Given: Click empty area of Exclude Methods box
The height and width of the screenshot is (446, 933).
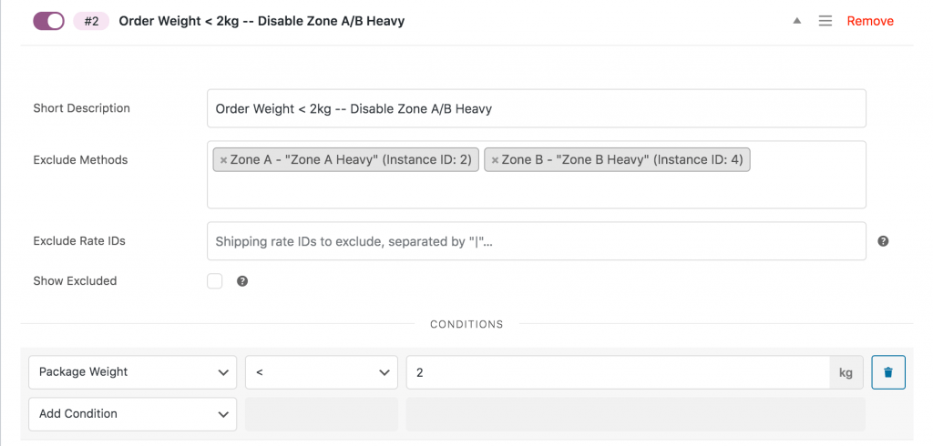Looking at the screenshot, I should [536, 190].
